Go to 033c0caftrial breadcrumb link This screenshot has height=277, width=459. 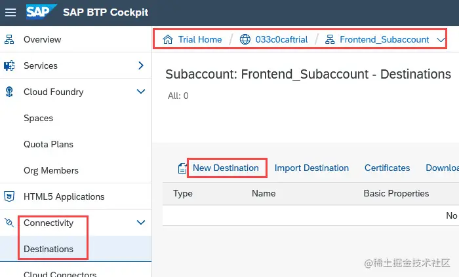coord(281,39)
